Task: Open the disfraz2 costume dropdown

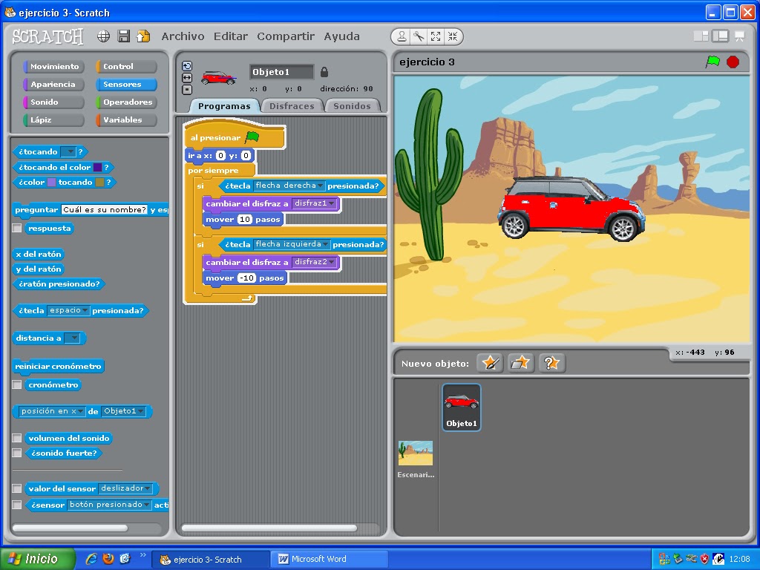Action: pos(315,262)
